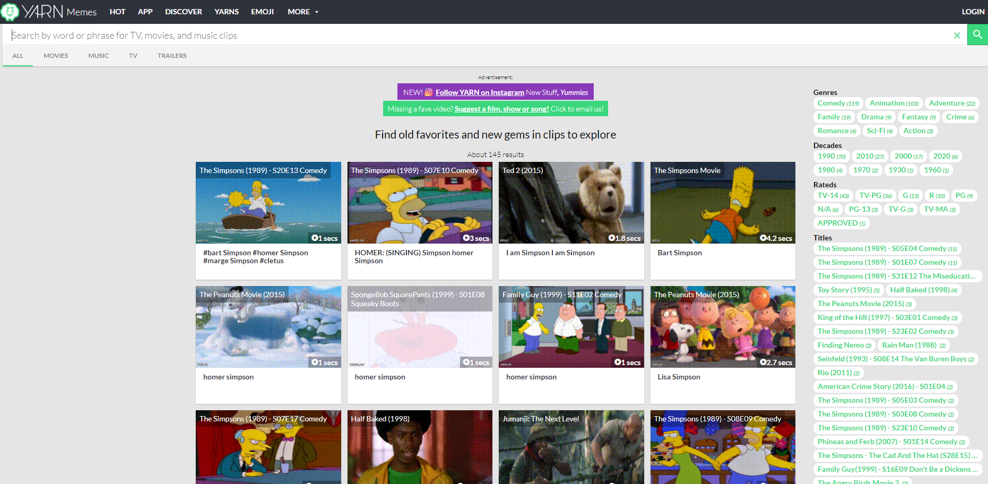Image resolution: width=988 pixels, height=484 pixels.
Task: Expand the MORE dropdown menu
Action: coord(303,12)
